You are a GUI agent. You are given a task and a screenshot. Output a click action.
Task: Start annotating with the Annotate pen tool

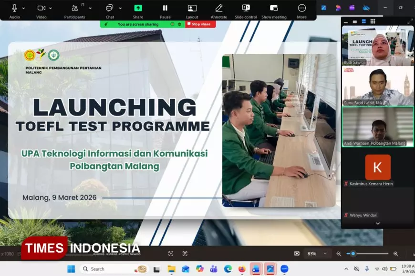click(x=218, y=8)
